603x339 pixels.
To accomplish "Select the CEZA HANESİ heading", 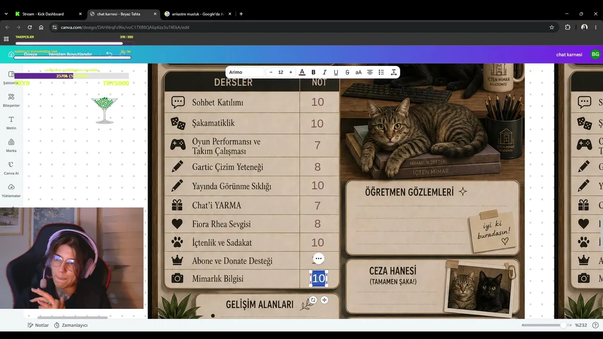I will [393, 271].
